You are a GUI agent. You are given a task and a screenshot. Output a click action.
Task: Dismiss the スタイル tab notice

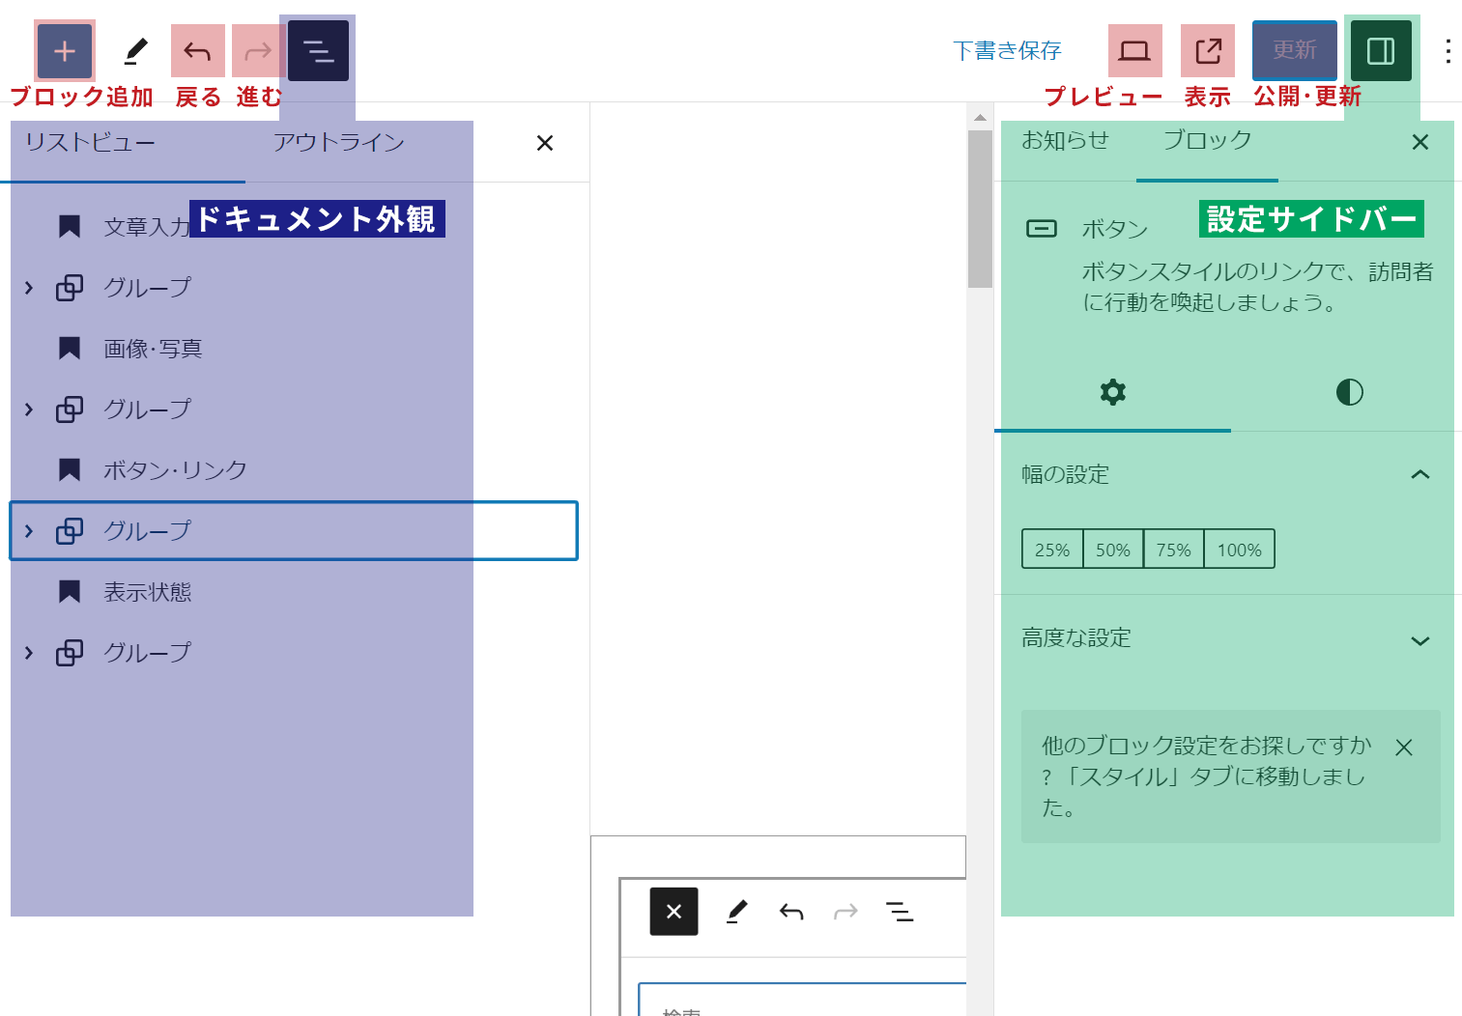click(x=1404, y=748)
